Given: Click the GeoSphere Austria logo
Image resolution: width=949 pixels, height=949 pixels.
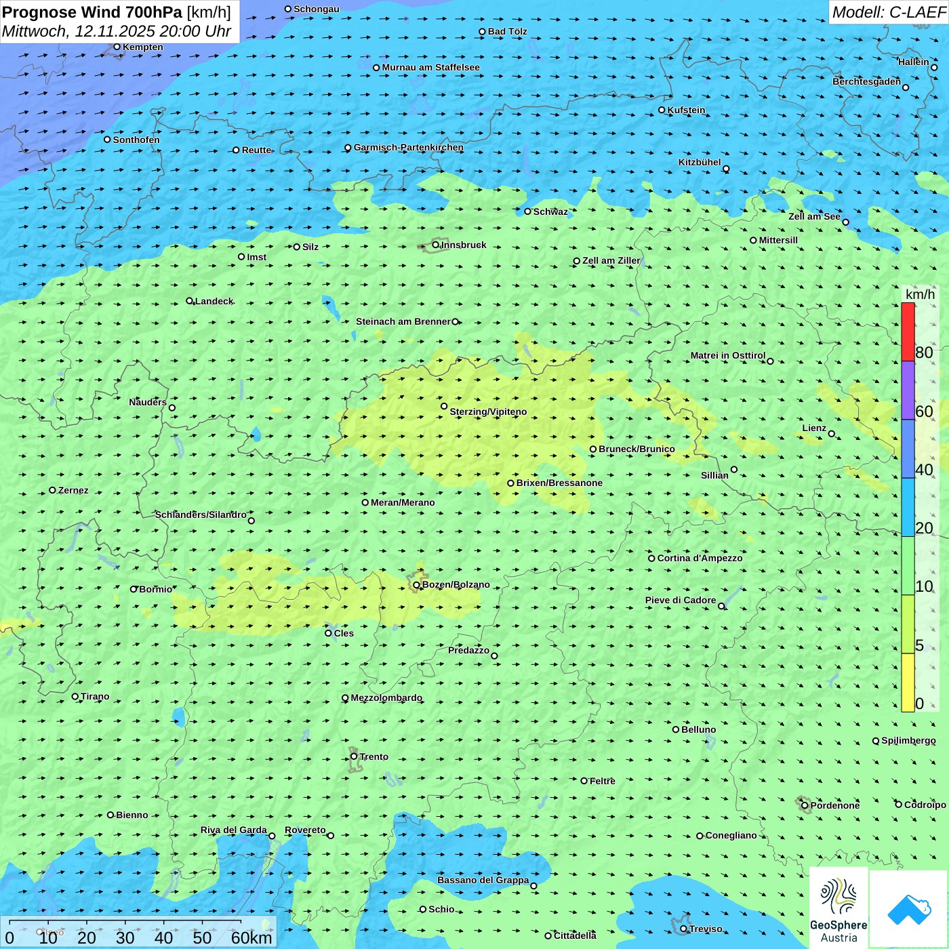Looking at the screenshot, I should (839, 908).
